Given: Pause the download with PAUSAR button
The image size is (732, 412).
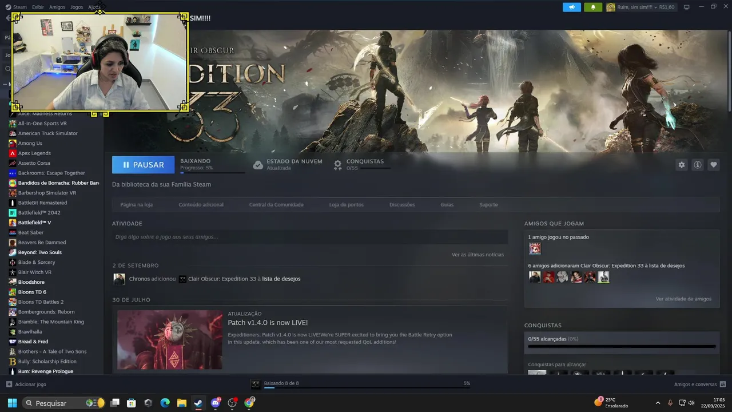Looking at the screenshot, I should coord(144,165).
